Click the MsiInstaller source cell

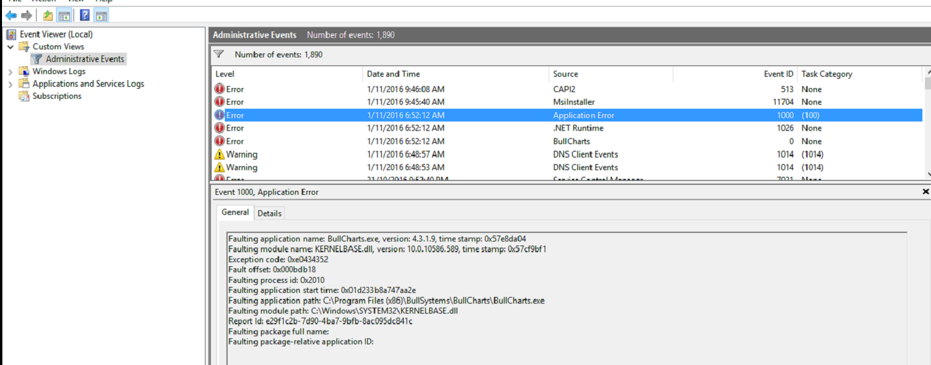click(575, 102)
